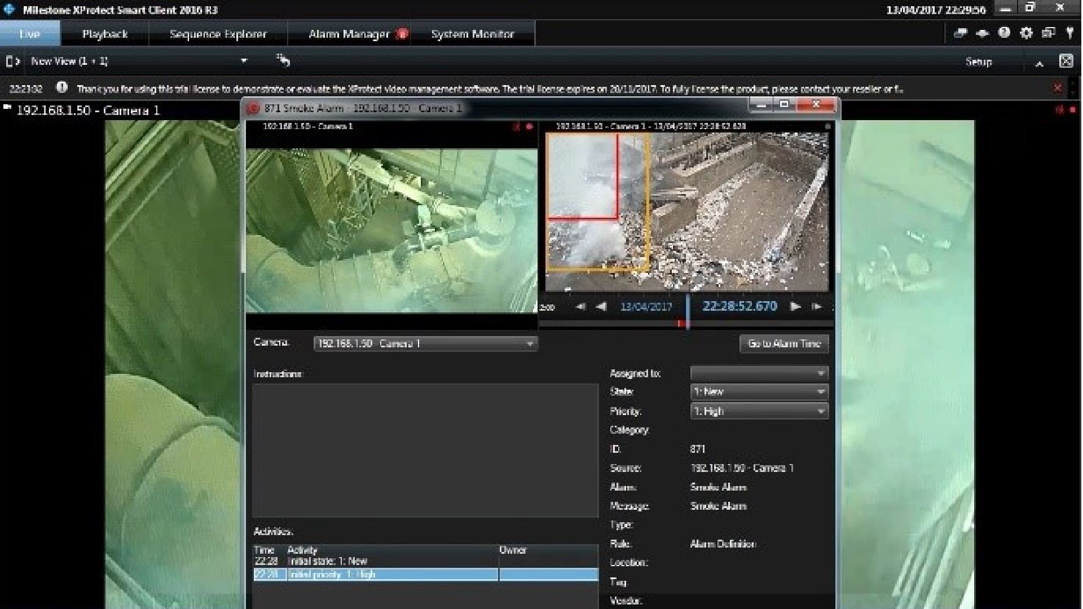Click the key-shaped icon in top toolbar
This screenshot has height=609, width=1083.
pos(1070,33)
